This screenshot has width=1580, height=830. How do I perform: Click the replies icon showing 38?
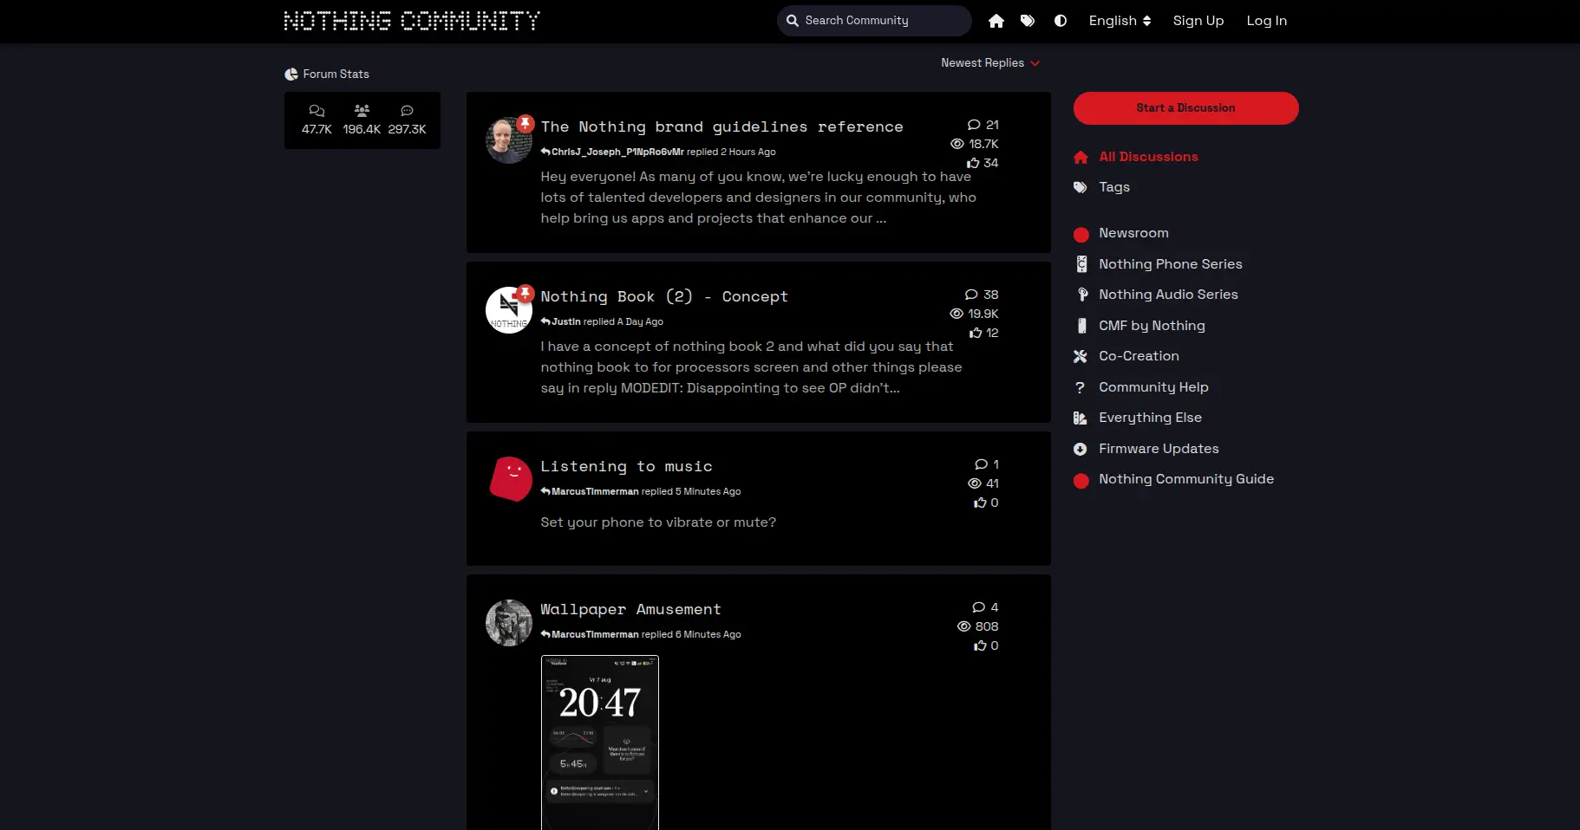[971, 295]
